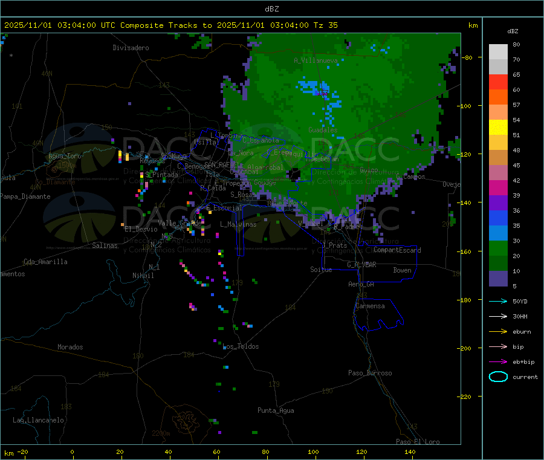The height and width of the screenshot is (460, 544).
Task: Click the 'Nihuil' map label
Action: (x=143, y=276)
